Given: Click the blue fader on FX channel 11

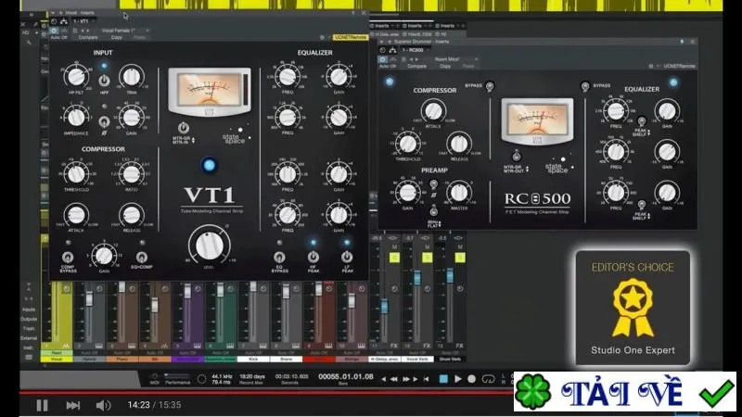Looking at the screenshot, I should click(x=384, y=307).
